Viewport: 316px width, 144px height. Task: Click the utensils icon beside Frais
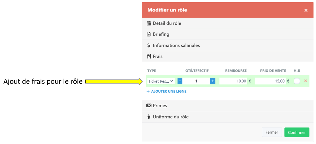[149, 56]
